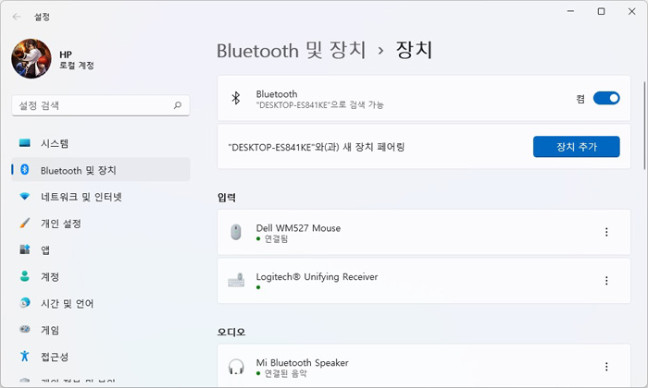Click the 설정 검색 input field
The width and height of the screenshot is (648, 388).
tap(101, 105)
